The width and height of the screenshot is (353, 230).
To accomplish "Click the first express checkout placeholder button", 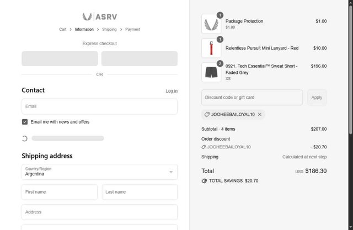I will click(60, 58).
